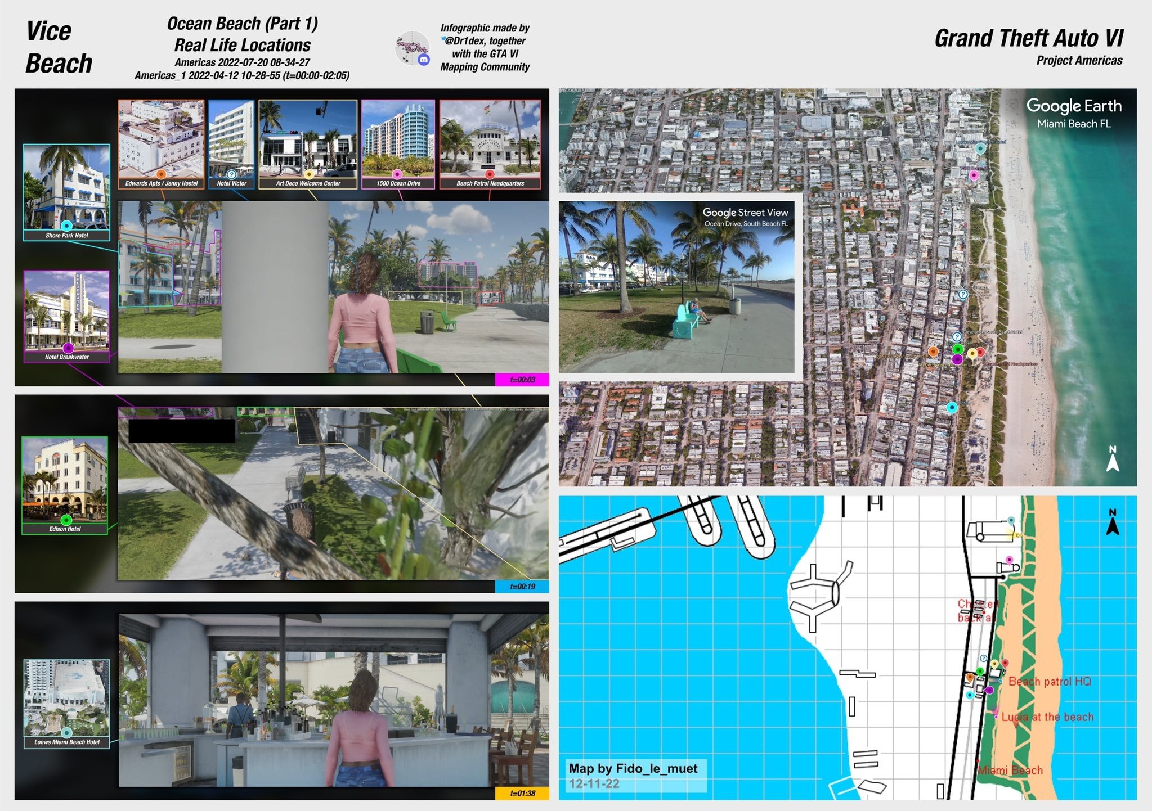Open the Shore Park Hotel photo
Viewport: 1152px width, 811px height.
tap(66, 187)
